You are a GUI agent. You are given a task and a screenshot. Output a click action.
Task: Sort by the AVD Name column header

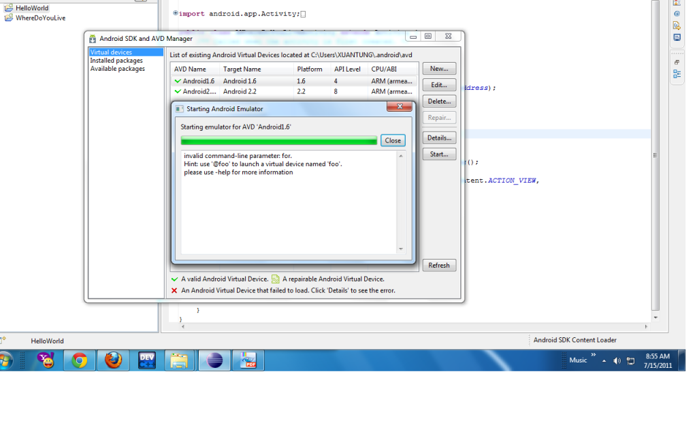pyautogui.click(x=195, y=69)
